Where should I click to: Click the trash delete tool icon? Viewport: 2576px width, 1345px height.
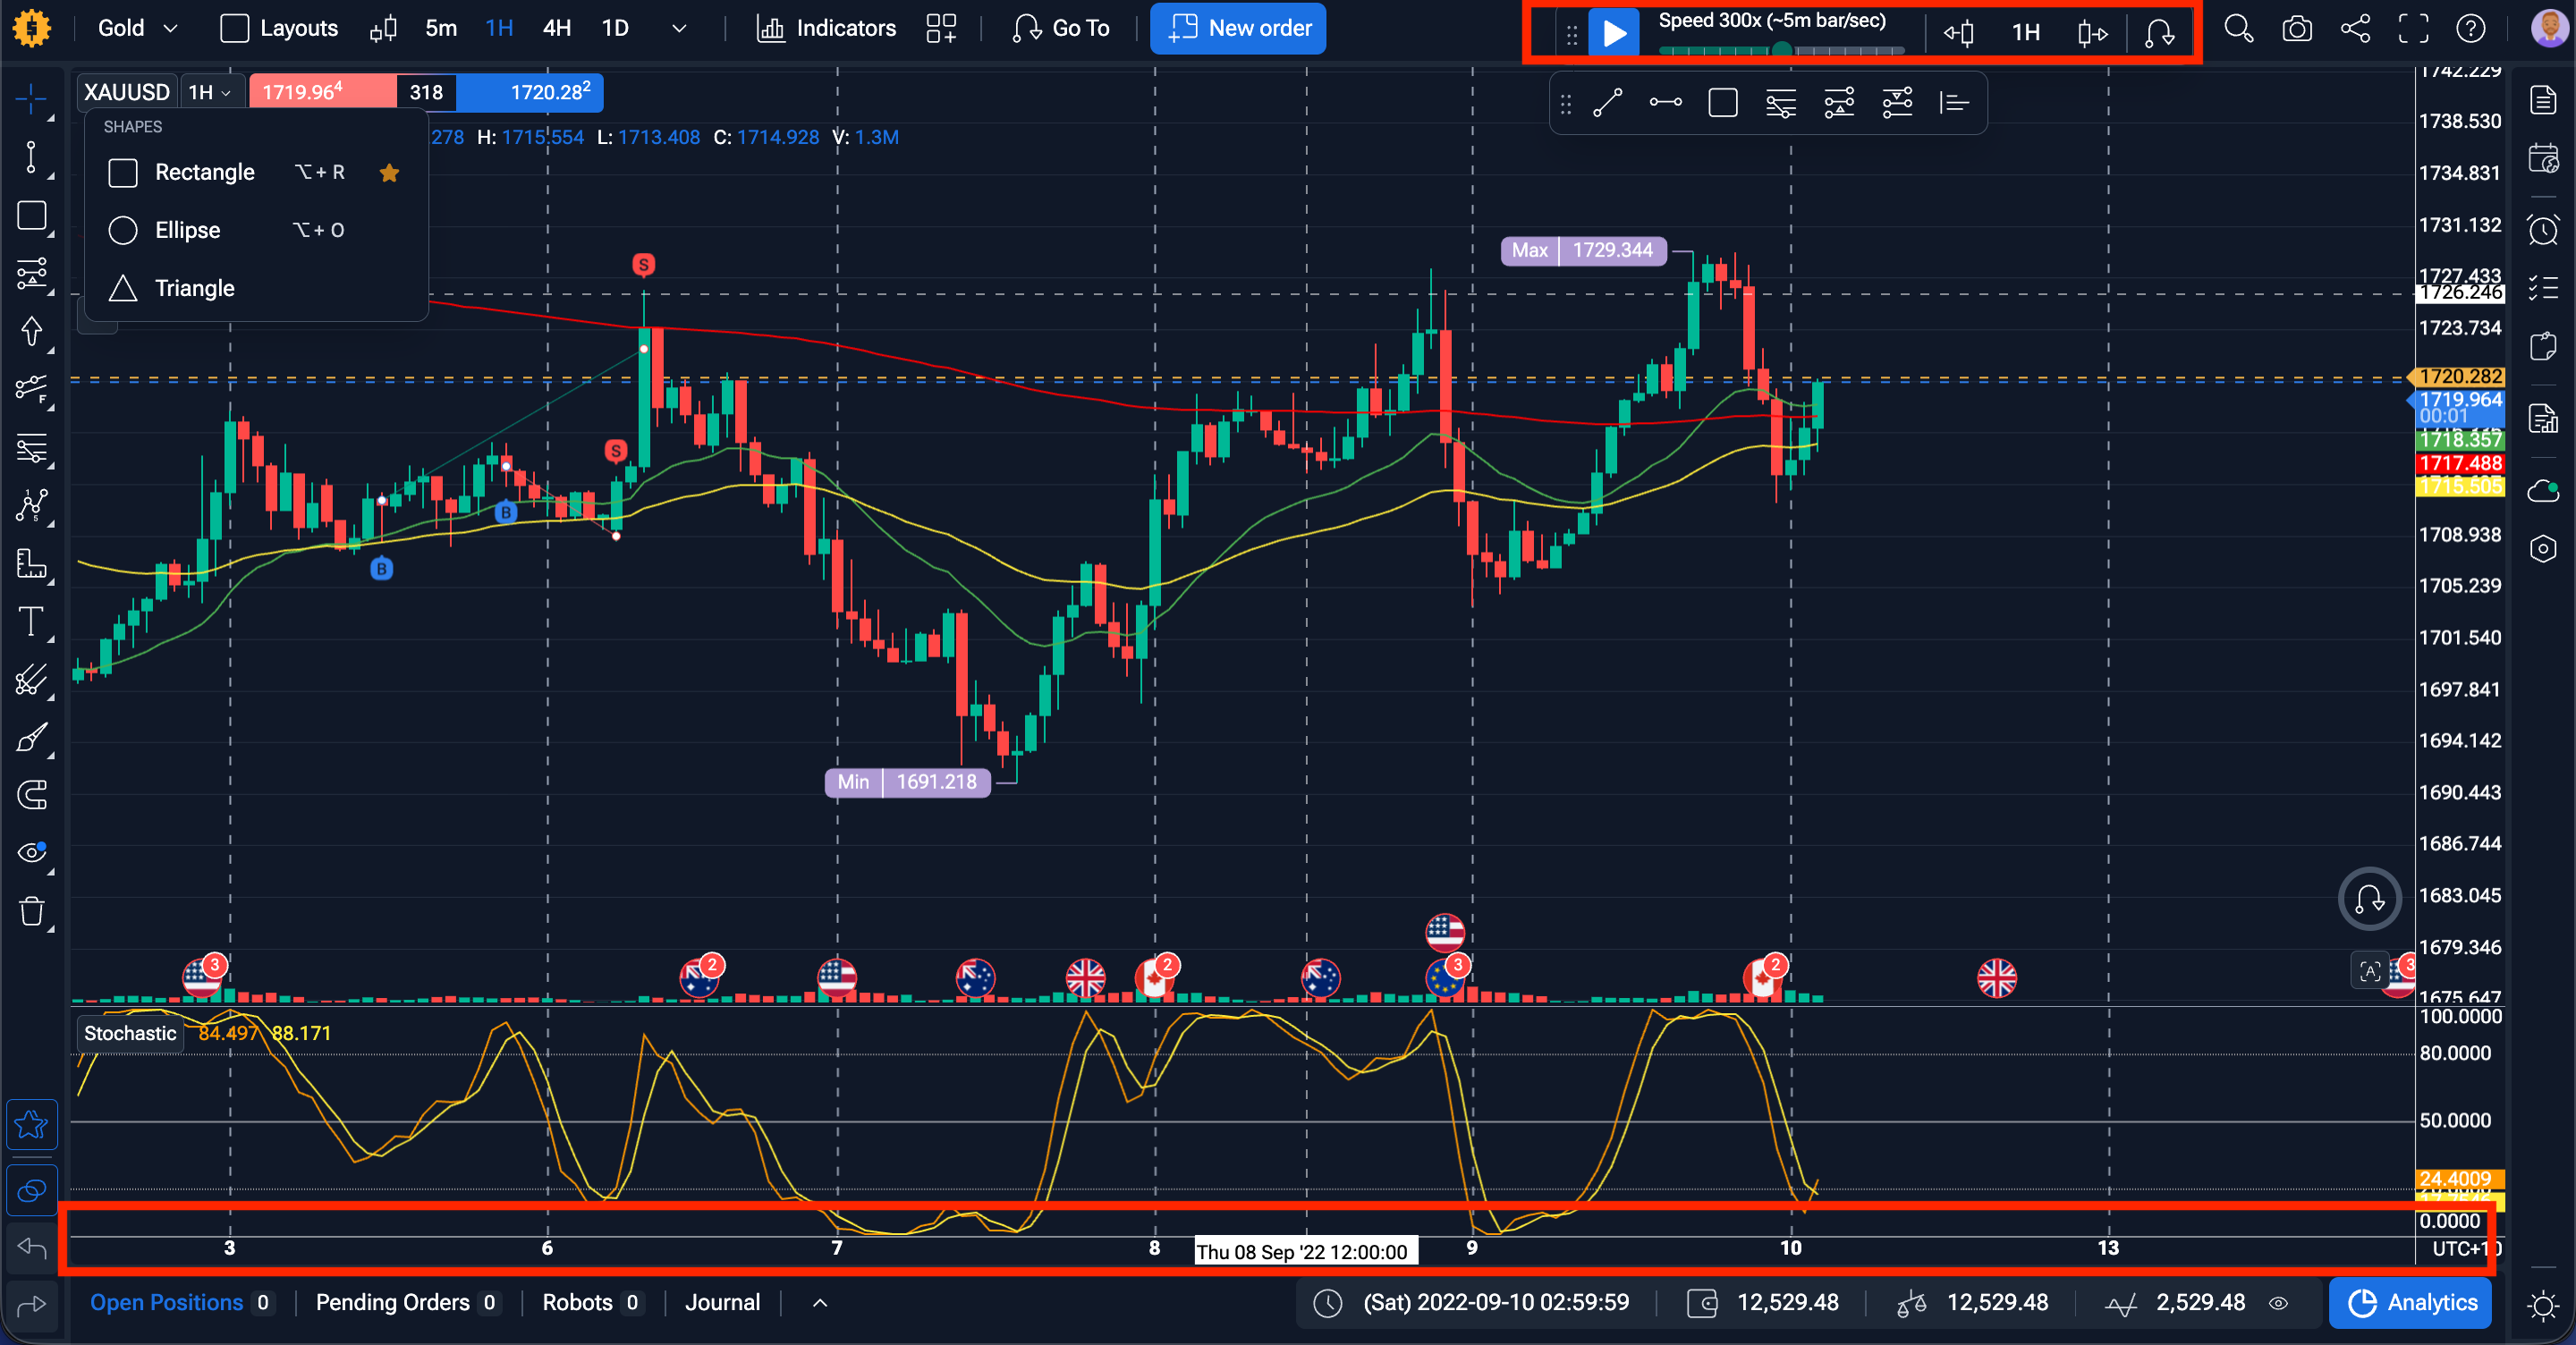pos(32,911)
